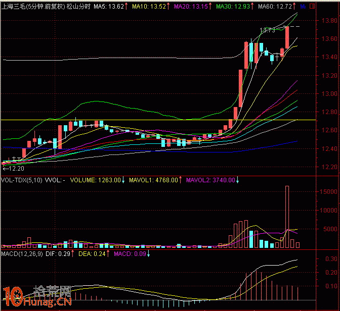The width and height of the screenshot is (340, 311).
Task: Click the DIF: 0.29 value
Action: coord(58,254)
